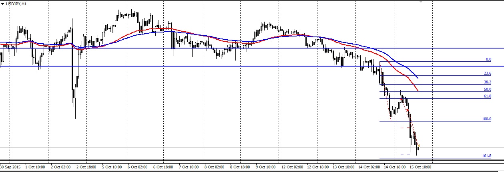Screen dimensions: 504x172
Task: Select the 0.0 Fibonacci level label
Action: pyautogui.click(x=488, y=59)
